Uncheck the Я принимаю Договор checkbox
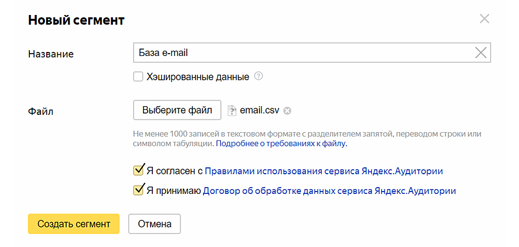This screenshot has width=519, height=247. coord(138,190)
